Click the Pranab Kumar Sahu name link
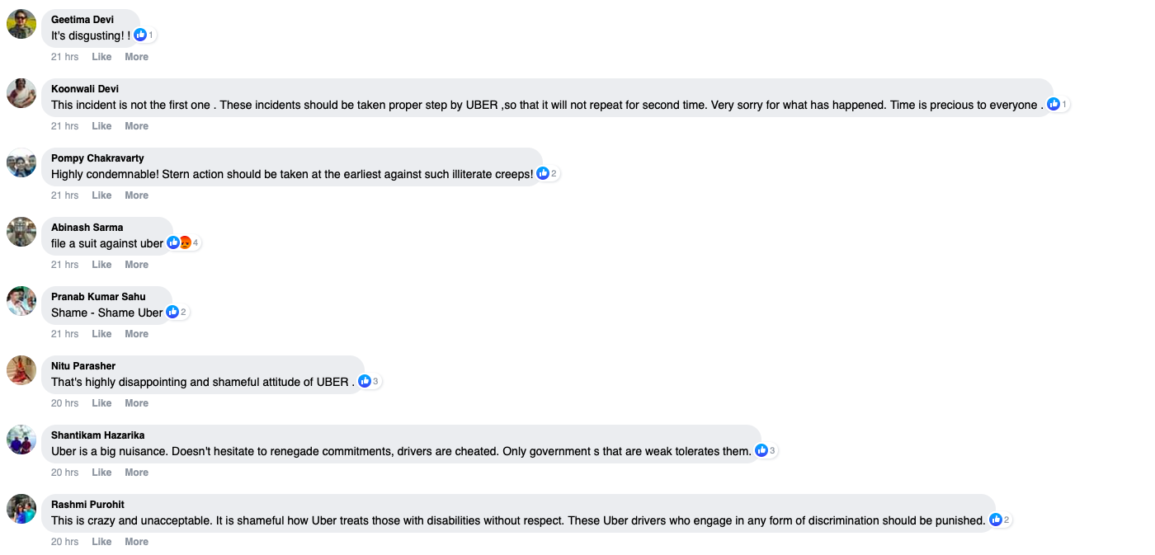Image resolution: width=1155 pixels, height=555 pixels. (x=98, y=297)
